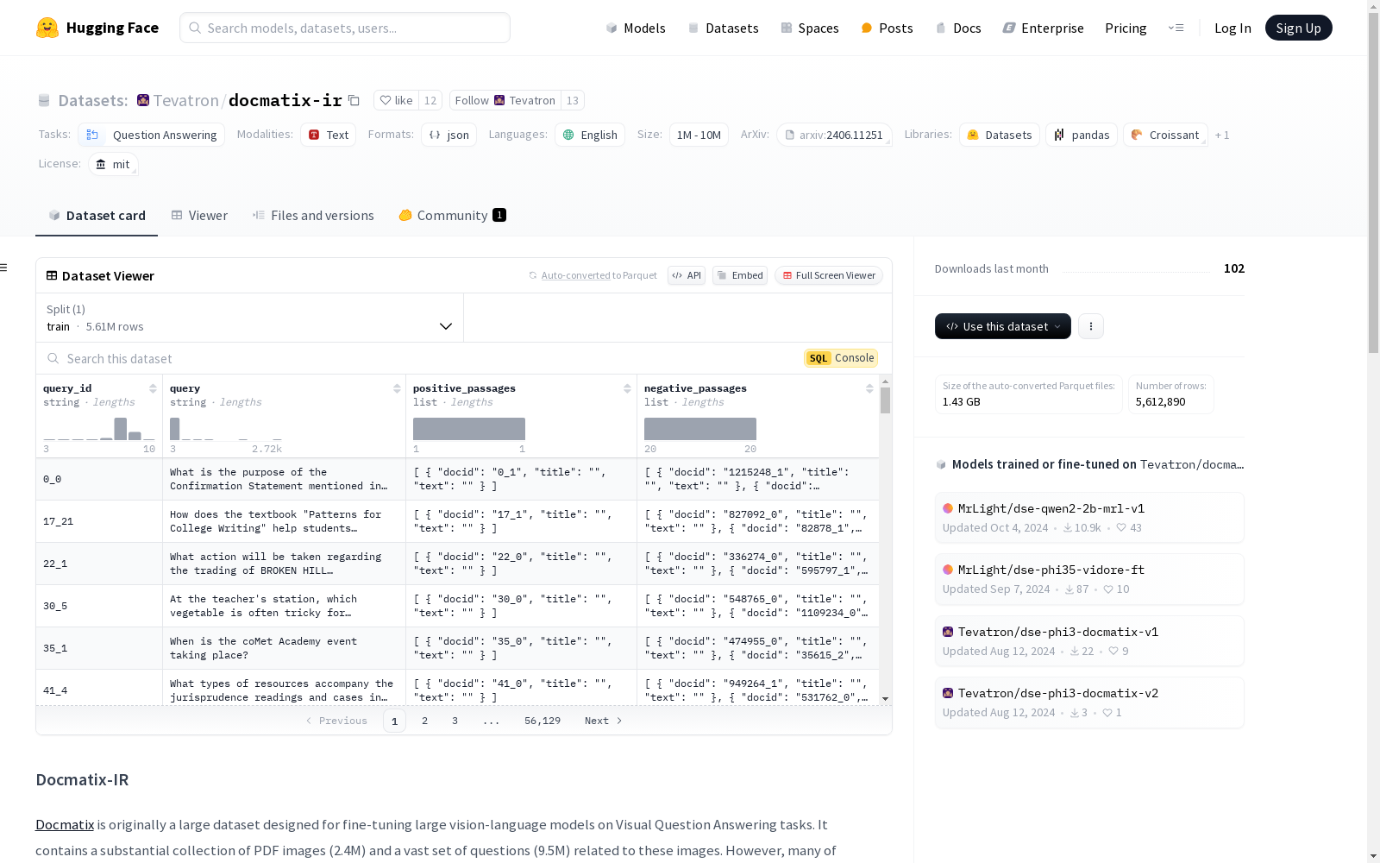The width and height of the screenshot is (1380, 863).
Task: Focus the models and datasets search box
Action: pos(345,28)
